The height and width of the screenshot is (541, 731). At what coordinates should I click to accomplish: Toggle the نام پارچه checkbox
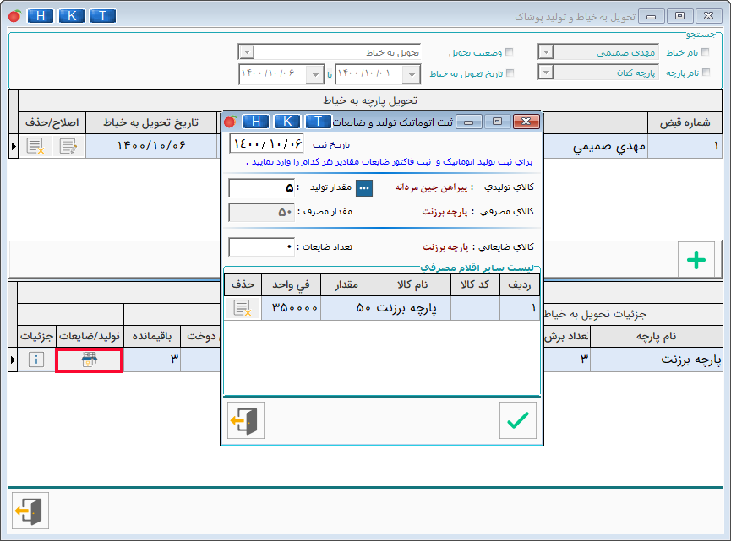point(706,73)
